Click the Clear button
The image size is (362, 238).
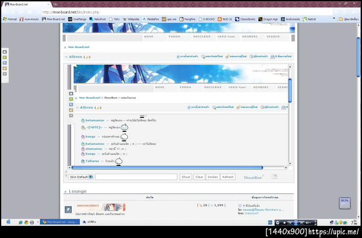tap(199, 177)
